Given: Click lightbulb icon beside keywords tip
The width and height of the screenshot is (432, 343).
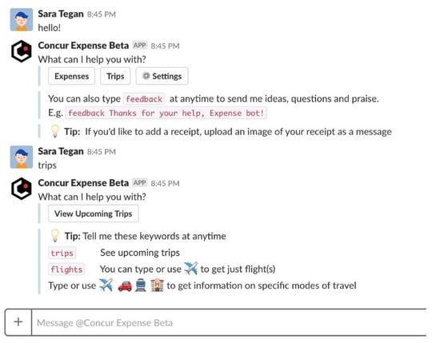Looking at the screenshot, I should (x=55, y=236).
